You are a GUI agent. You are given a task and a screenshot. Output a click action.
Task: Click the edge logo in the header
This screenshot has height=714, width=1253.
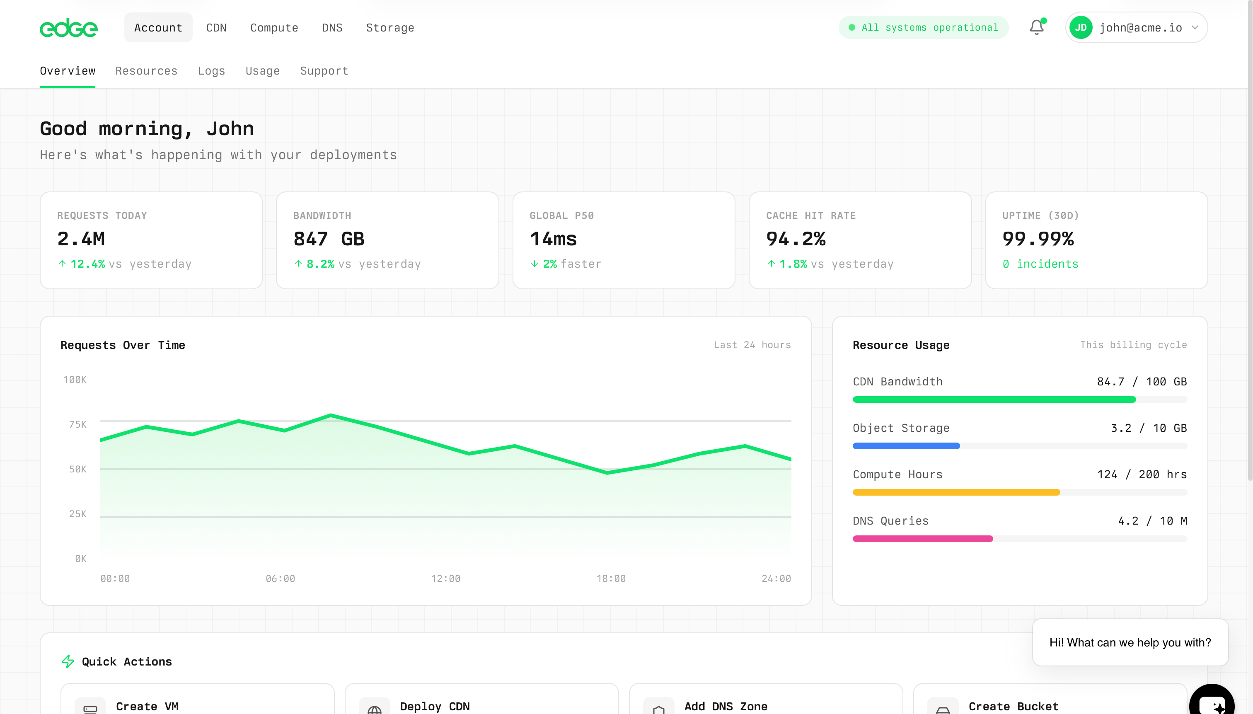[69, 27]
